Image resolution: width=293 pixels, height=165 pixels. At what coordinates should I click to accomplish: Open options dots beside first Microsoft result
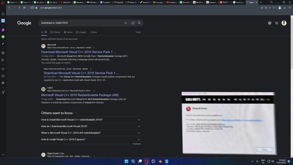tap(93, 48)
